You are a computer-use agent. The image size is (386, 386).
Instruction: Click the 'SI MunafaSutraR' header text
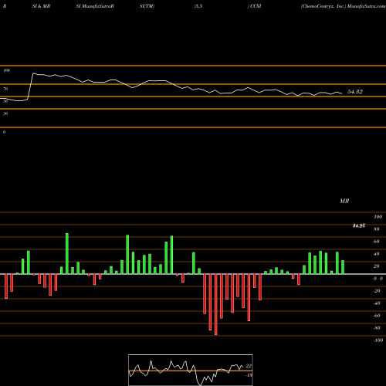(x=95, y=6)
